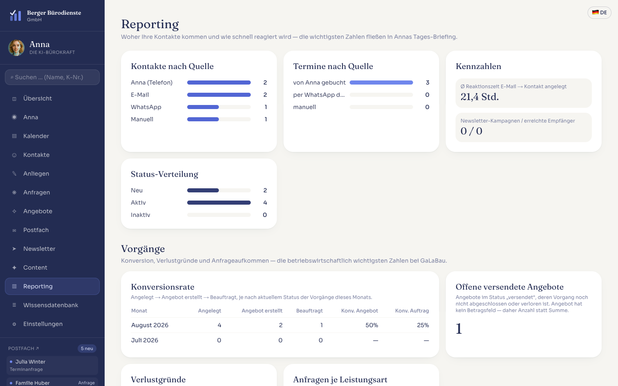
Task: Click the Übersicht sidebar icon
Action: coord(14,98)
